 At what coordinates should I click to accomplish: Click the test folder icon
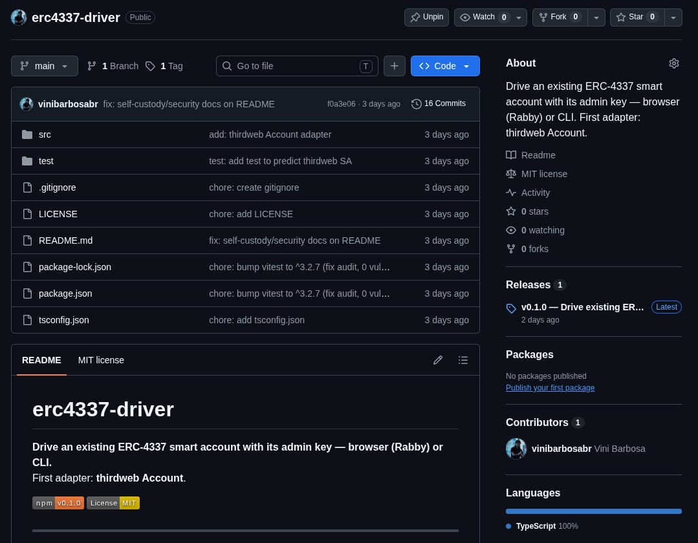click(x=27, y=161)
